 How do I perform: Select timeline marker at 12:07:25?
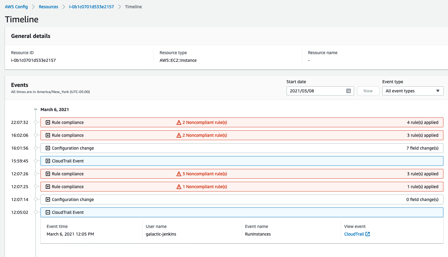(x=36, y=187)
